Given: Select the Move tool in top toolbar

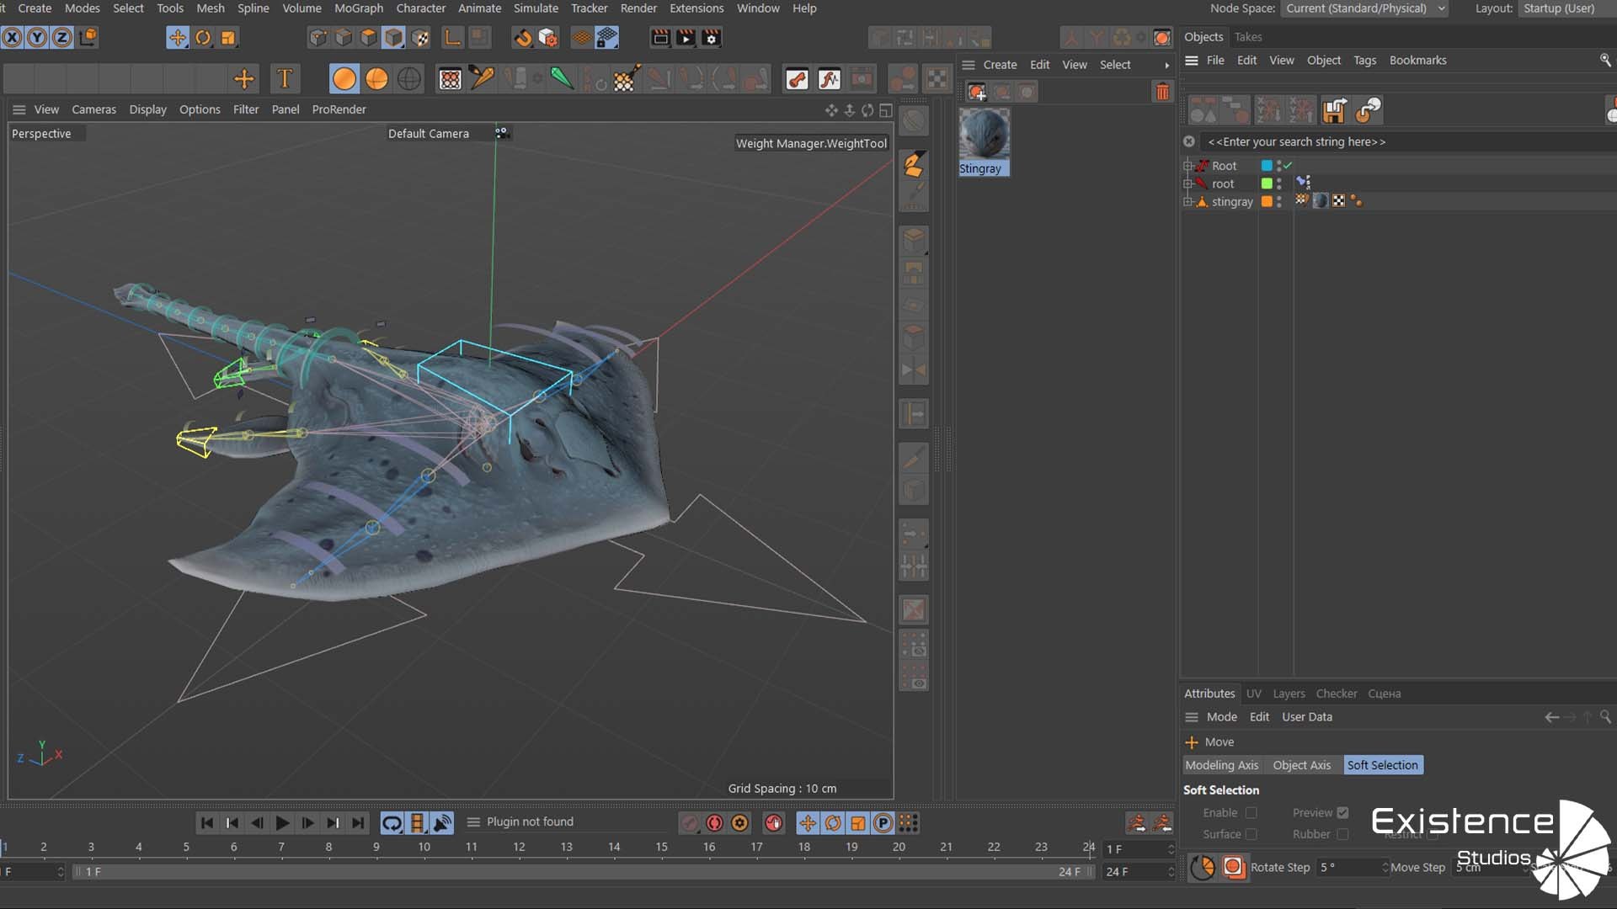Looking at the screenshot, I should click(x=177, y=38).
